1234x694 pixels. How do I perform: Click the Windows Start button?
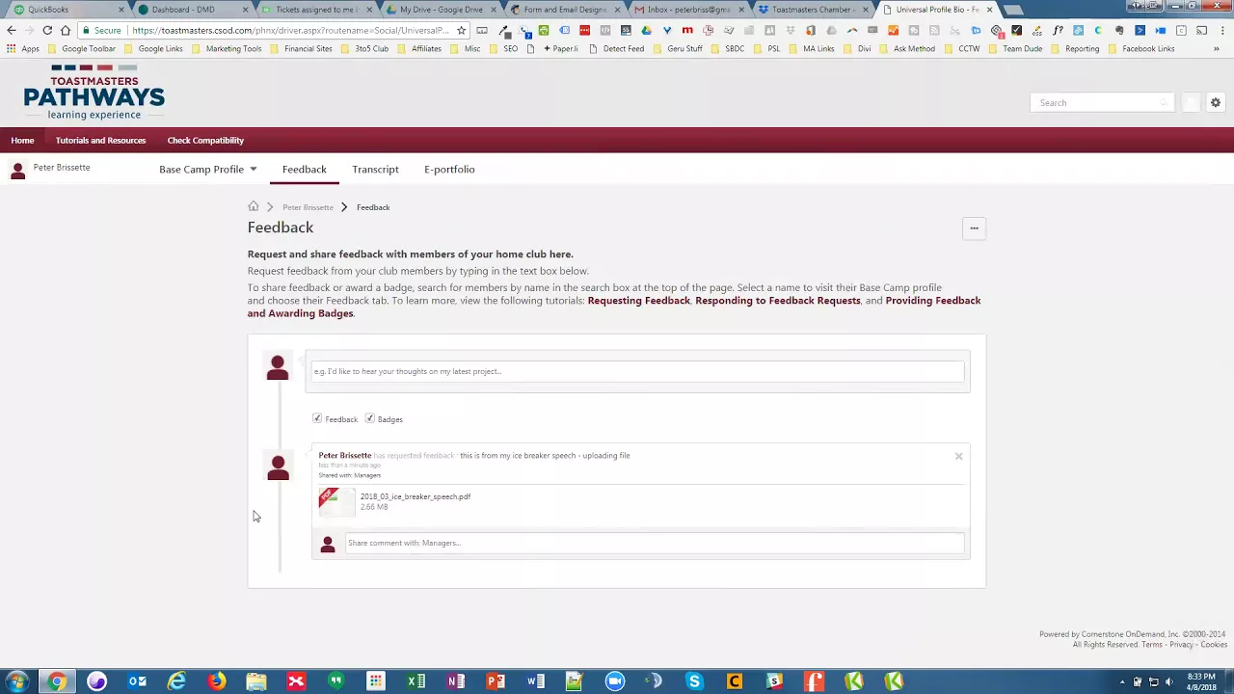[17, 681]
